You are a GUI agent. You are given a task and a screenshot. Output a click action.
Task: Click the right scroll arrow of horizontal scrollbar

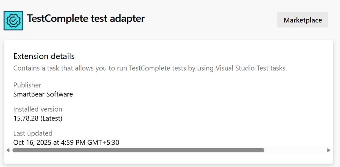point(328,150)
